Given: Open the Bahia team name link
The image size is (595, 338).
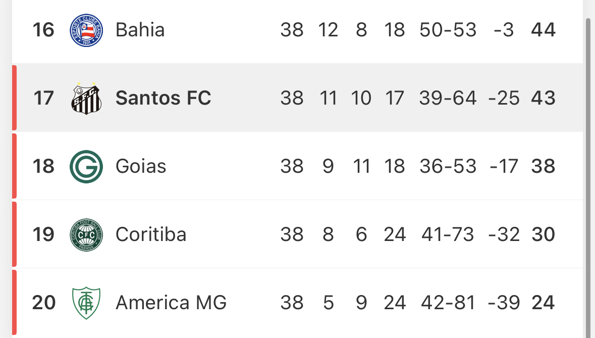Looking at the screenshot, I should [140, 30].
